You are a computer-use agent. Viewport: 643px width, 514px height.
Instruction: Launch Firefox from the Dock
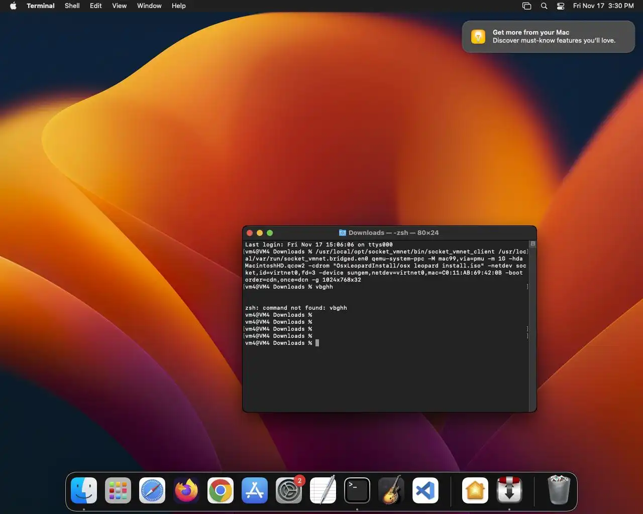[x=186, y=490]
